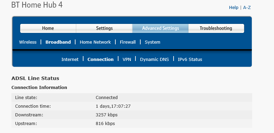Screen dimensions: 274x133
Task: Select the ADSL Line Status heading
Action: tap(35, 78)
